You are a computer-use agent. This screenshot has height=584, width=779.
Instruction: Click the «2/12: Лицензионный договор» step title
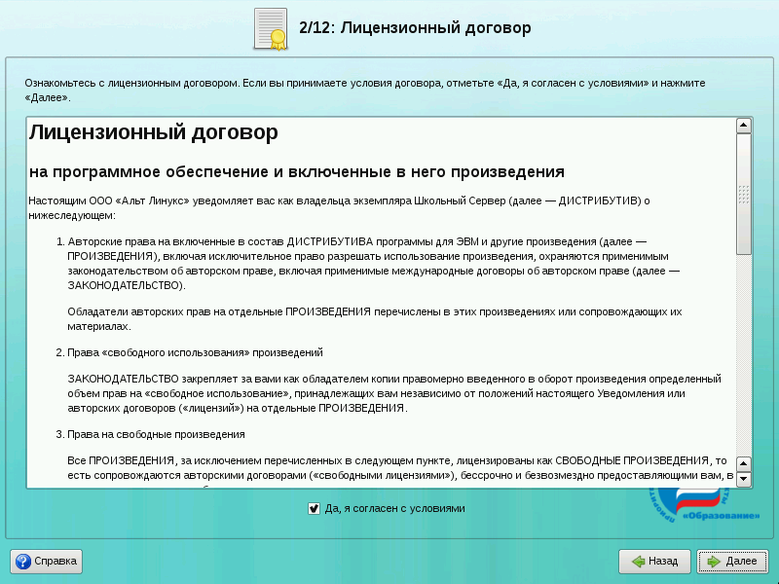416,28
